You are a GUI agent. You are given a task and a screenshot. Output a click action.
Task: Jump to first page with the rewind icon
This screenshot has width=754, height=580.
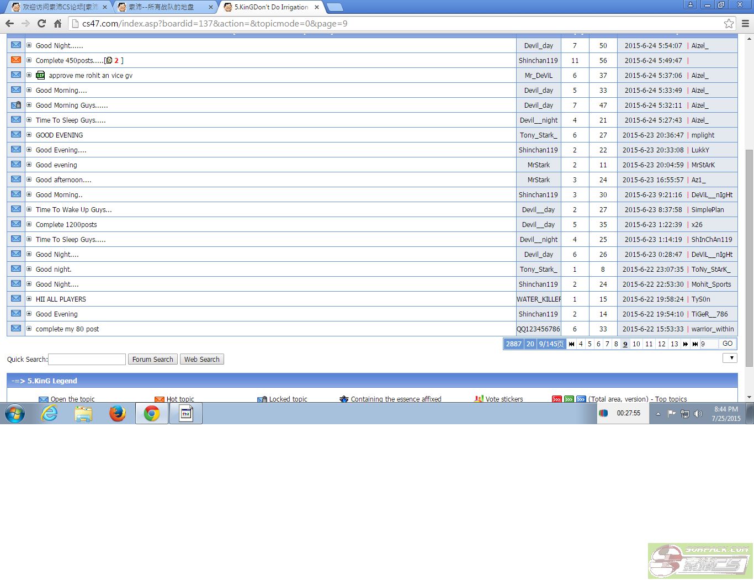(572, 344)
